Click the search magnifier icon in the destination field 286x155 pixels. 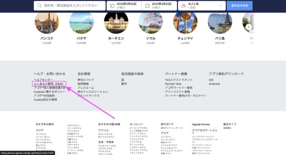click(x=39, y=6)
